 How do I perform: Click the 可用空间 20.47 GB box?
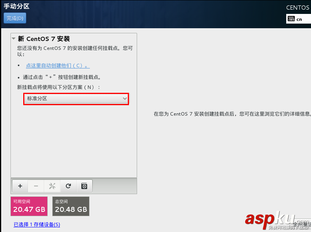tap(29, 206)
